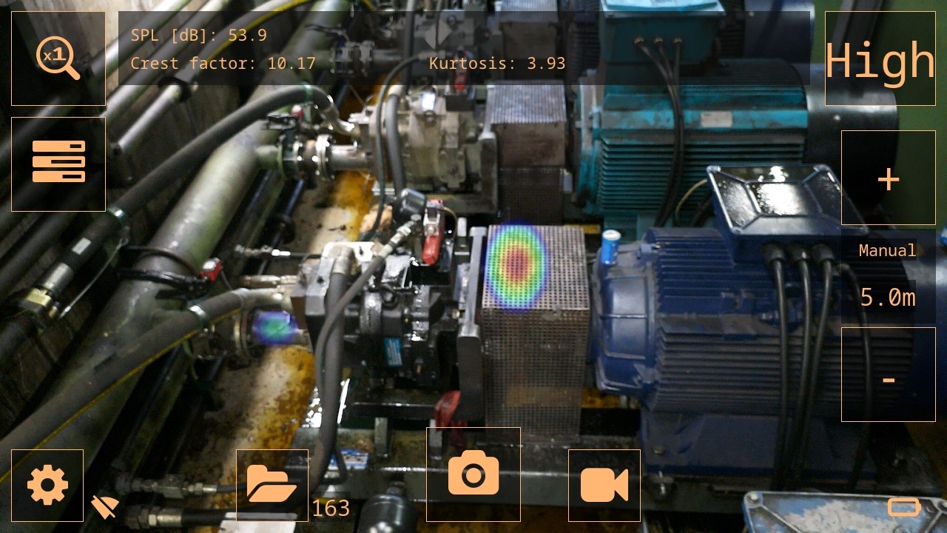
Task: Start recording with the video camera icon
Action: coord(604,486)
